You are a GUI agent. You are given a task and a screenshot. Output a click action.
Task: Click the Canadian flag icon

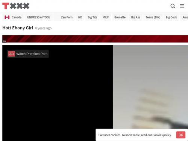point(7,17)
